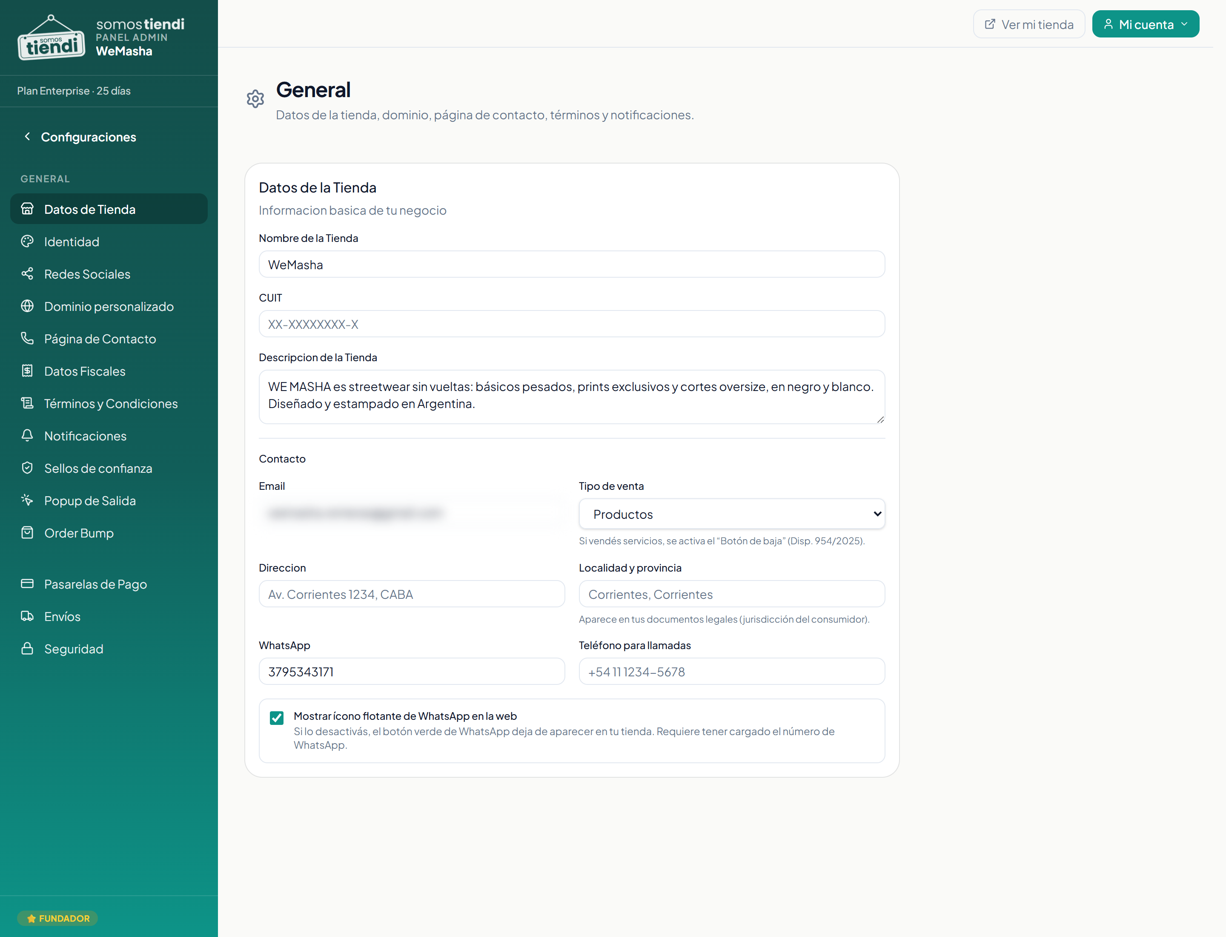This screenshot has height=937, width=1226.
Task: Click the share icon beside Redes Sociales
Action: [x=27, y=273]
